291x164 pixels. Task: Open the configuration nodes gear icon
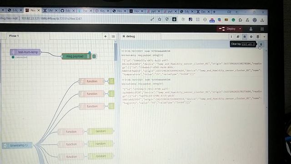251,36
